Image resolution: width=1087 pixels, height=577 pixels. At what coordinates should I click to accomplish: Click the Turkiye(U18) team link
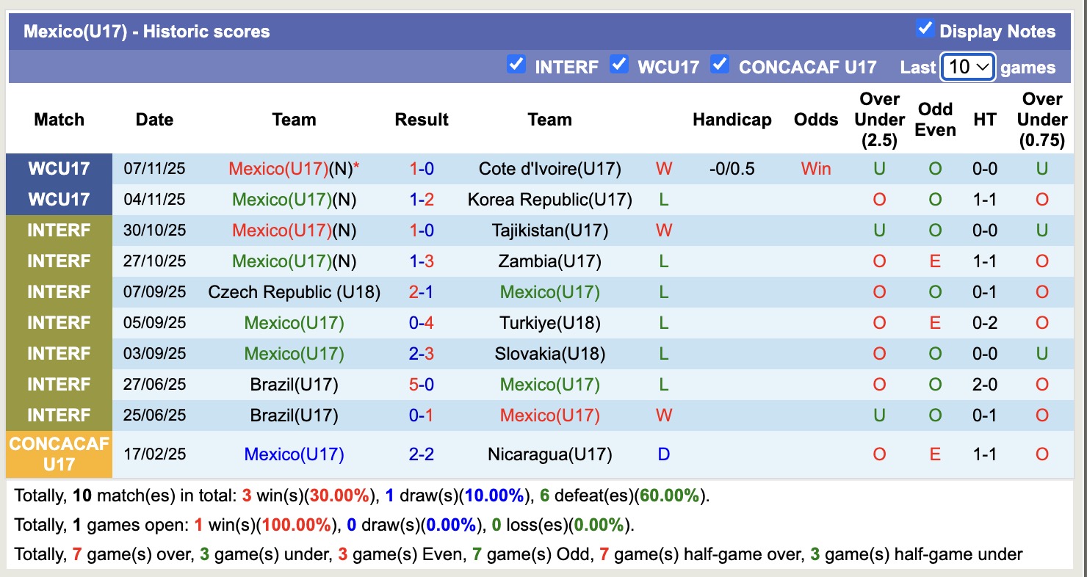click(x=549, y=323)
